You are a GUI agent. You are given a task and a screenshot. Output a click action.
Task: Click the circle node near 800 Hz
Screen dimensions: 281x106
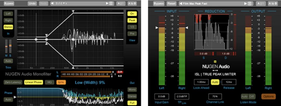73,39
